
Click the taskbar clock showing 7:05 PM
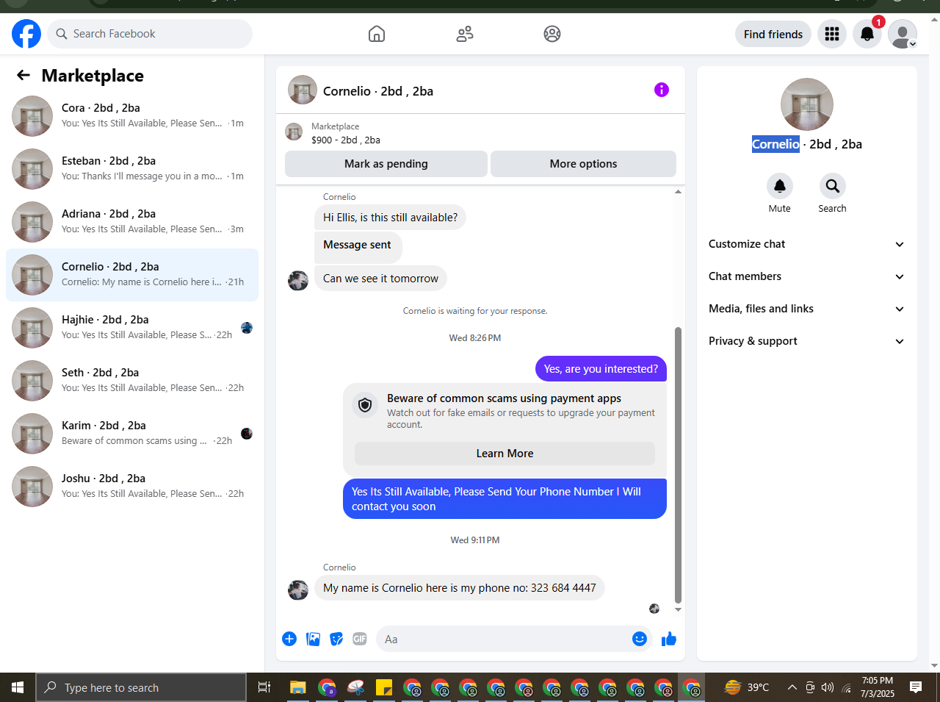(x=878, y=687)
